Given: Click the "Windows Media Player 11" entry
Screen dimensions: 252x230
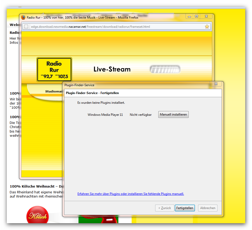Looking at the screenshot, I should point(105,115).
